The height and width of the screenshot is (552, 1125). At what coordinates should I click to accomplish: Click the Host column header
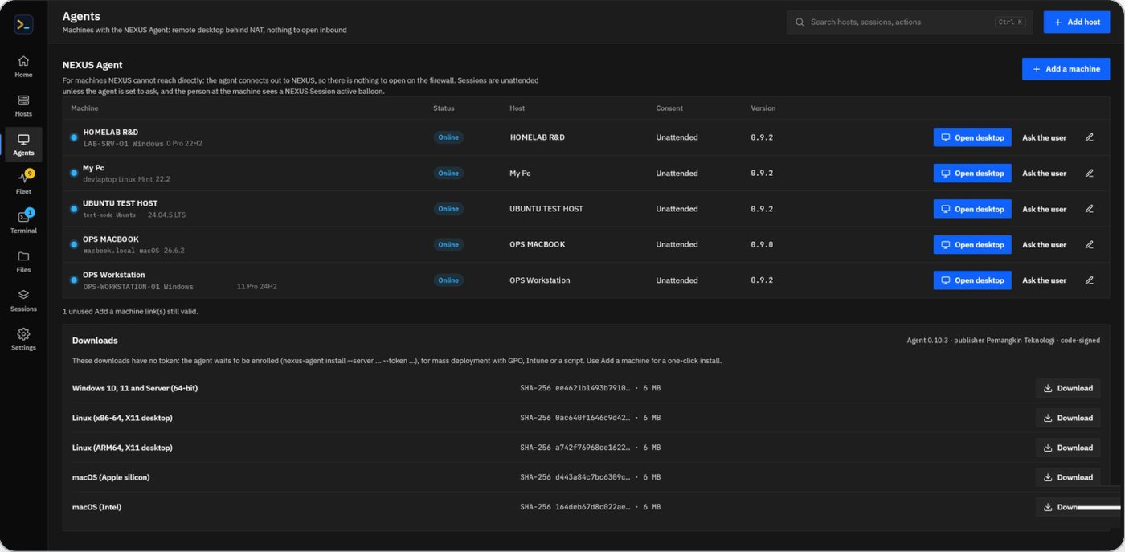click(517, 108)
